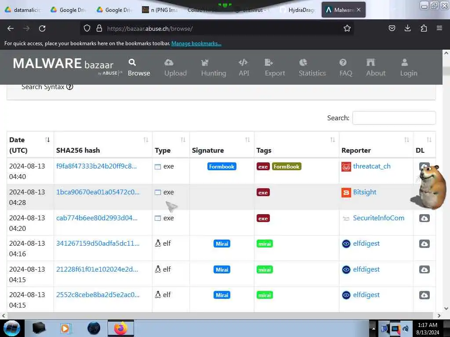This screenshot has width=450, height=337.
Task: Click the olive FormBook tag
Action: pos(287,166)
